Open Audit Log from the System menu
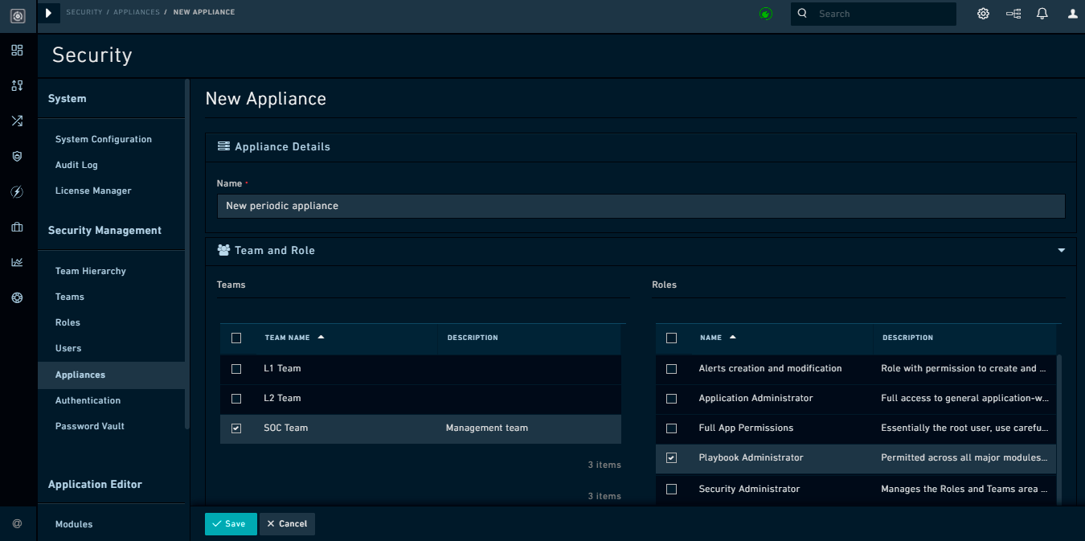Image resolution: width=1085 pixels, height=541 pixels. coord(76,165)
